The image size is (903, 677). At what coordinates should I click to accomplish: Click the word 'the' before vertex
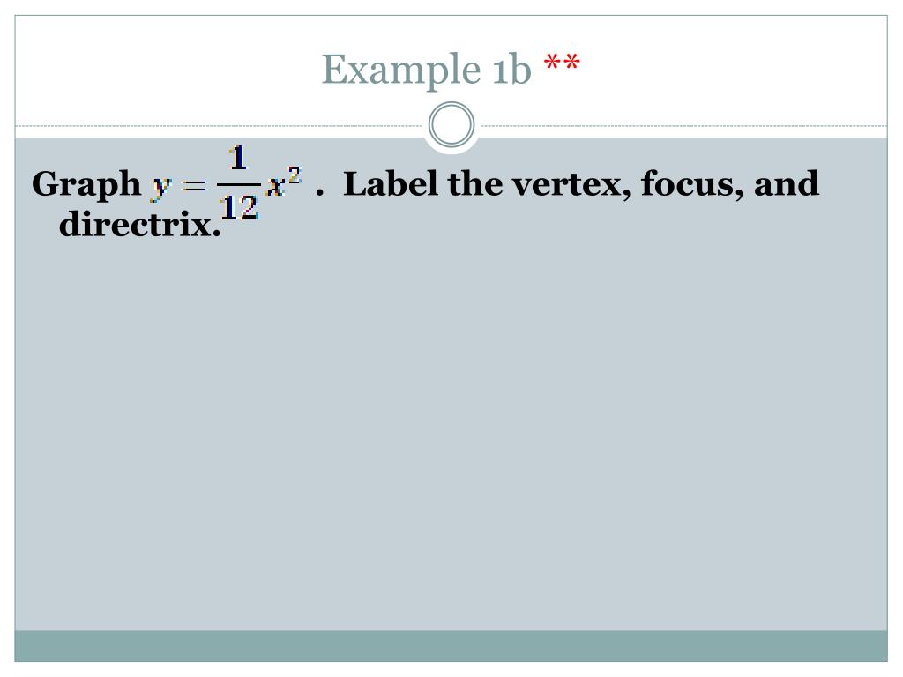pyautogui.click(x=474, y=183)
